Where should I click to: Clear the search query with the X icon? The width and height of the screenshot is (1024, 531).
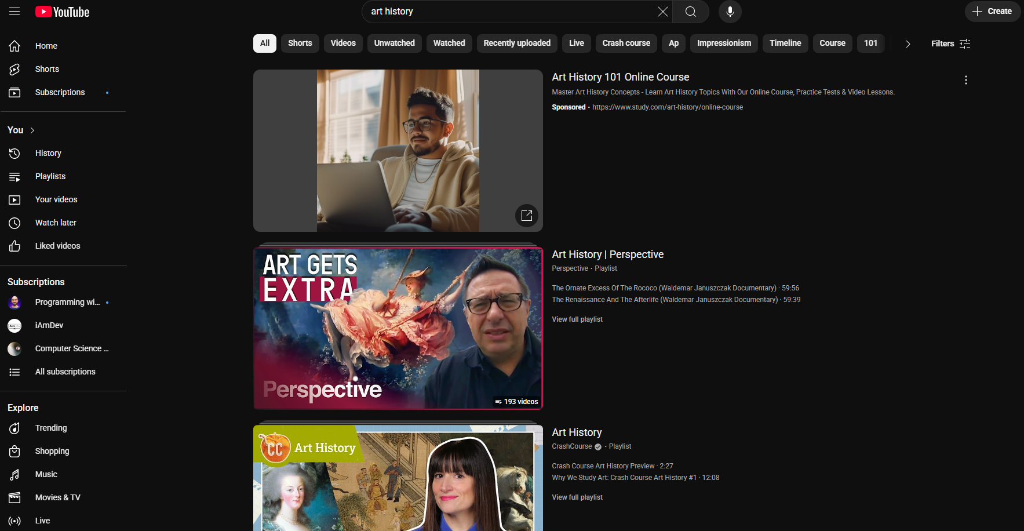[662, 12]
